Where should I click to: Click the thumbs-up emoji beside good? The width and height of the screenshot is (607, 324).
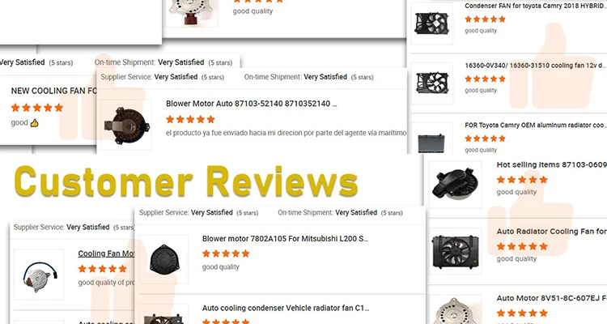35,123
